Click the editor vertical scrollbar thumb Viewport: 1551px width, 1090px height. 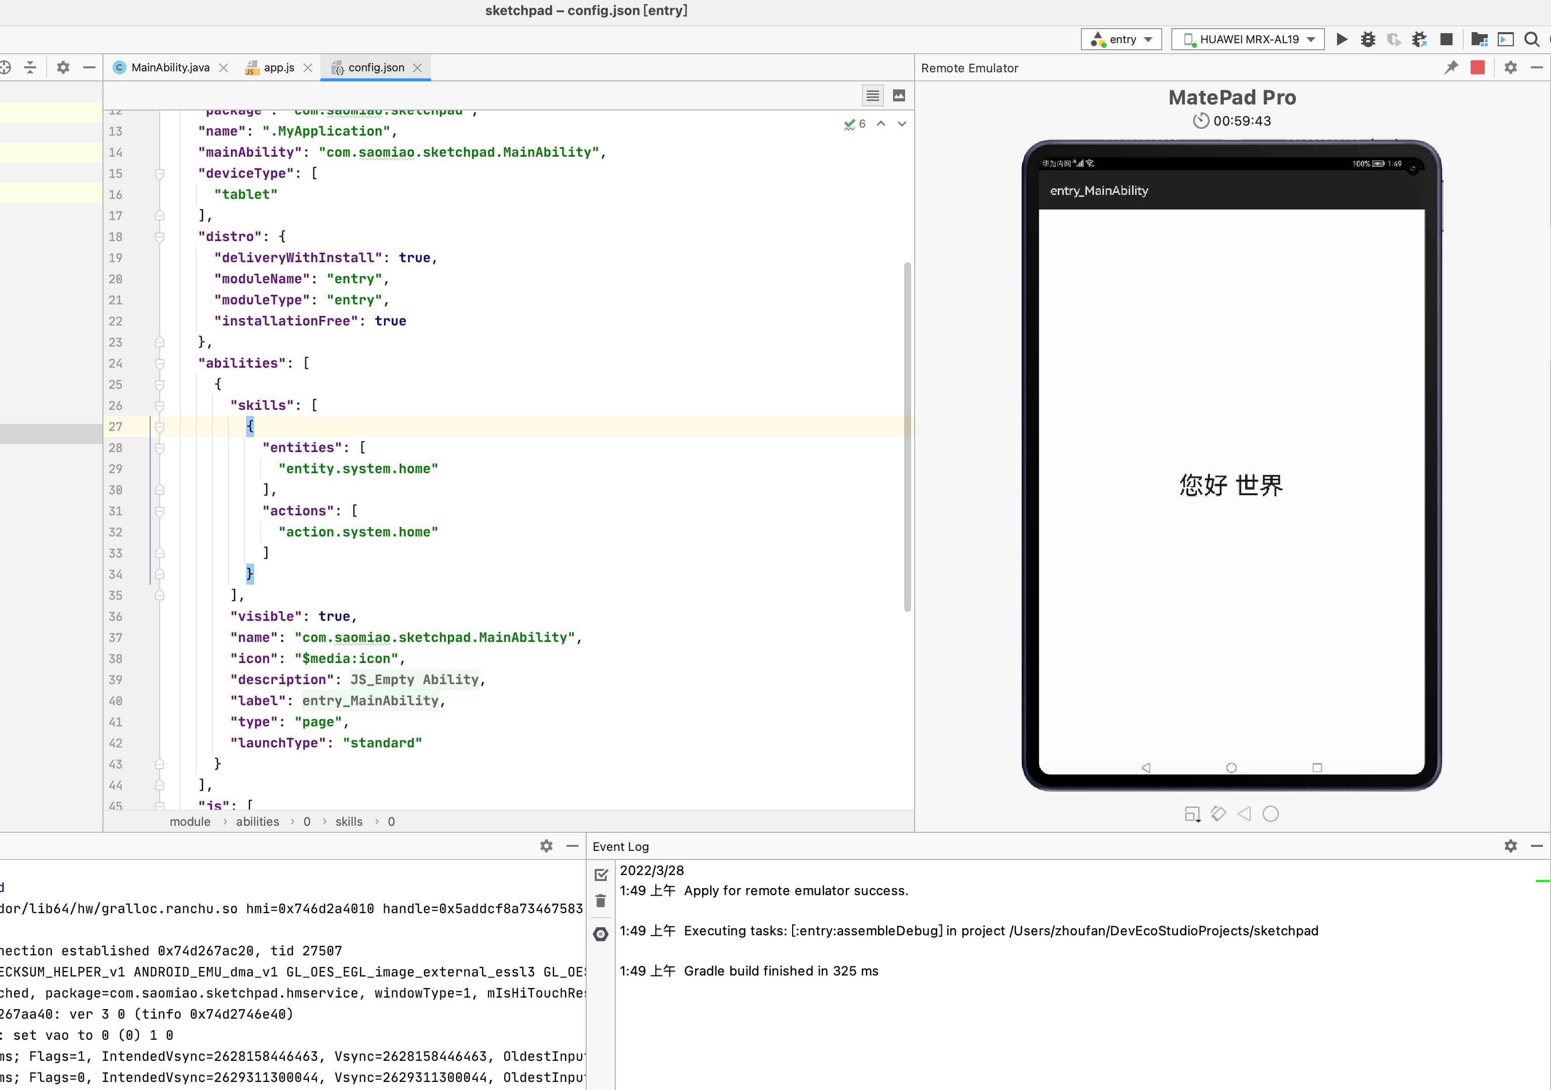tap(907, 437)
